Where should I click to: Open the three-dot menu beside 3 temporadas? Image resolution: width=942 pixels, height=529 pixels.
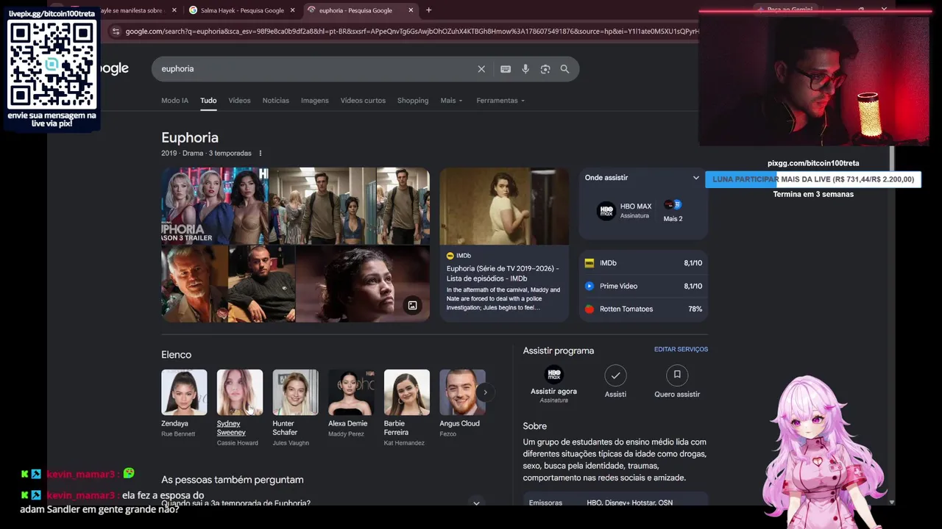[260, 154]
